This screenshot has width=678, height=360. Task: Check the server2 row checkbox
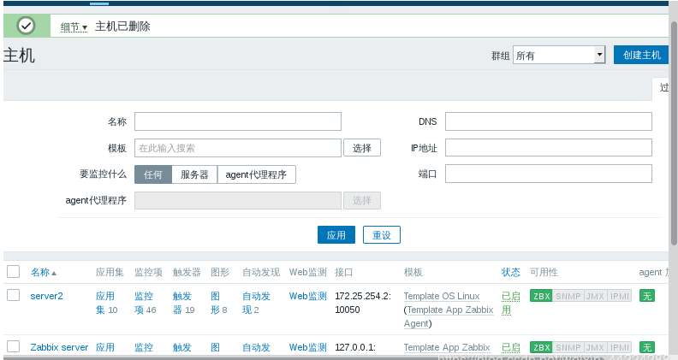tap(14, 295)
